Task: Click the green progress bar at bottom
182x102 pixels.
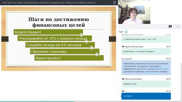Action: (37, 102)
